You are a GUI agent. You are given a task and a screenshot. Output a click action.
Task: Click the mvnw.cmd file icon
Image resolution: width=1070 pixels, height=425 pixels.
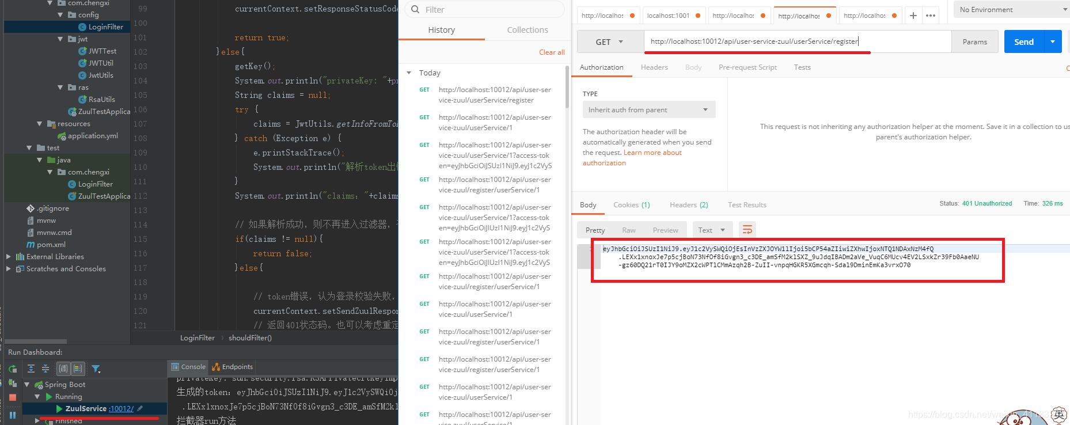31,233
